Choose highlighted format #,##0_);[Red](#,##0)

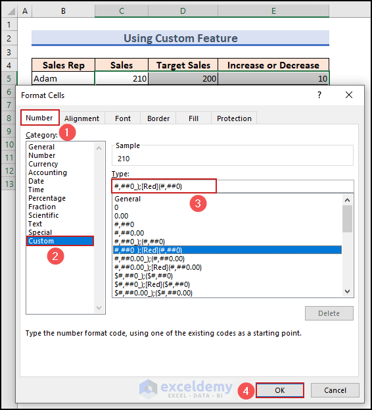[x=227, y=250]
